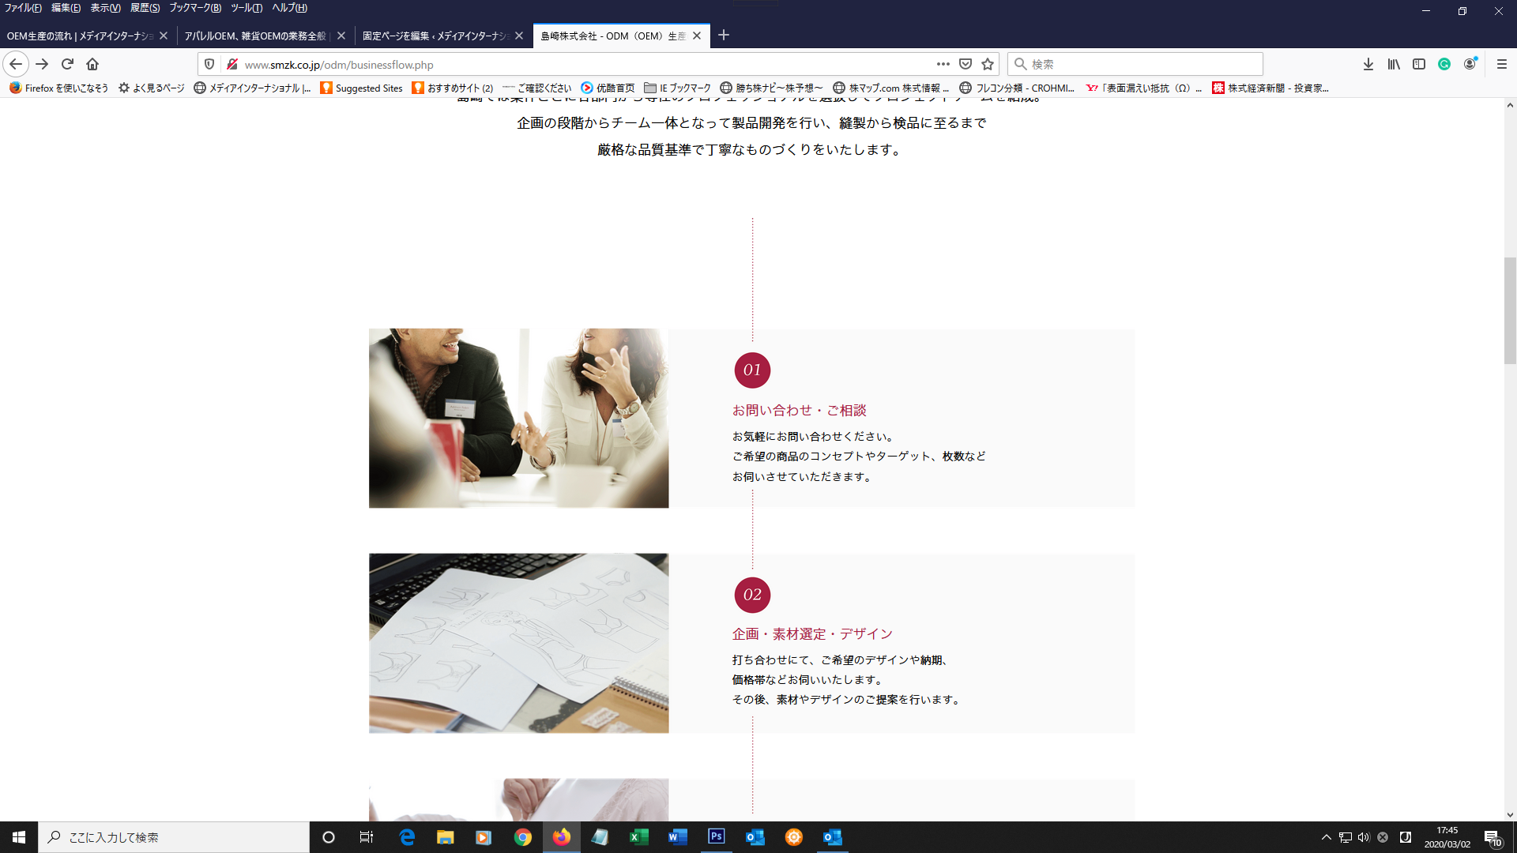Click the design sketches photo for step 02
The width and height of the screenshot is (1517, 853).
[518, 643]
